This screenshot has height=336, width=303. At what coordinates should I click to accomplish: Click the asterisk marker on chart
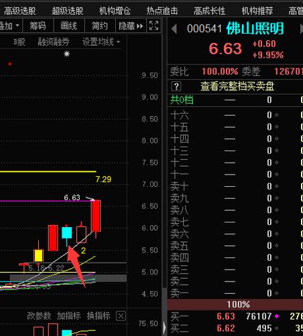66,54
